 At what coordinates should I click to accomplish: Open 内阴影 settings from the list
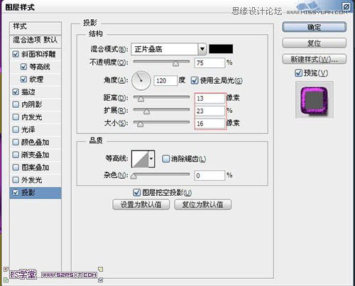pos(32,104)
